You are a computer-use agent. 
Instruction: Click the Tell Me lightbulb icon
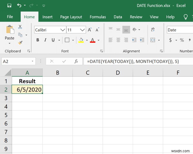186,17
